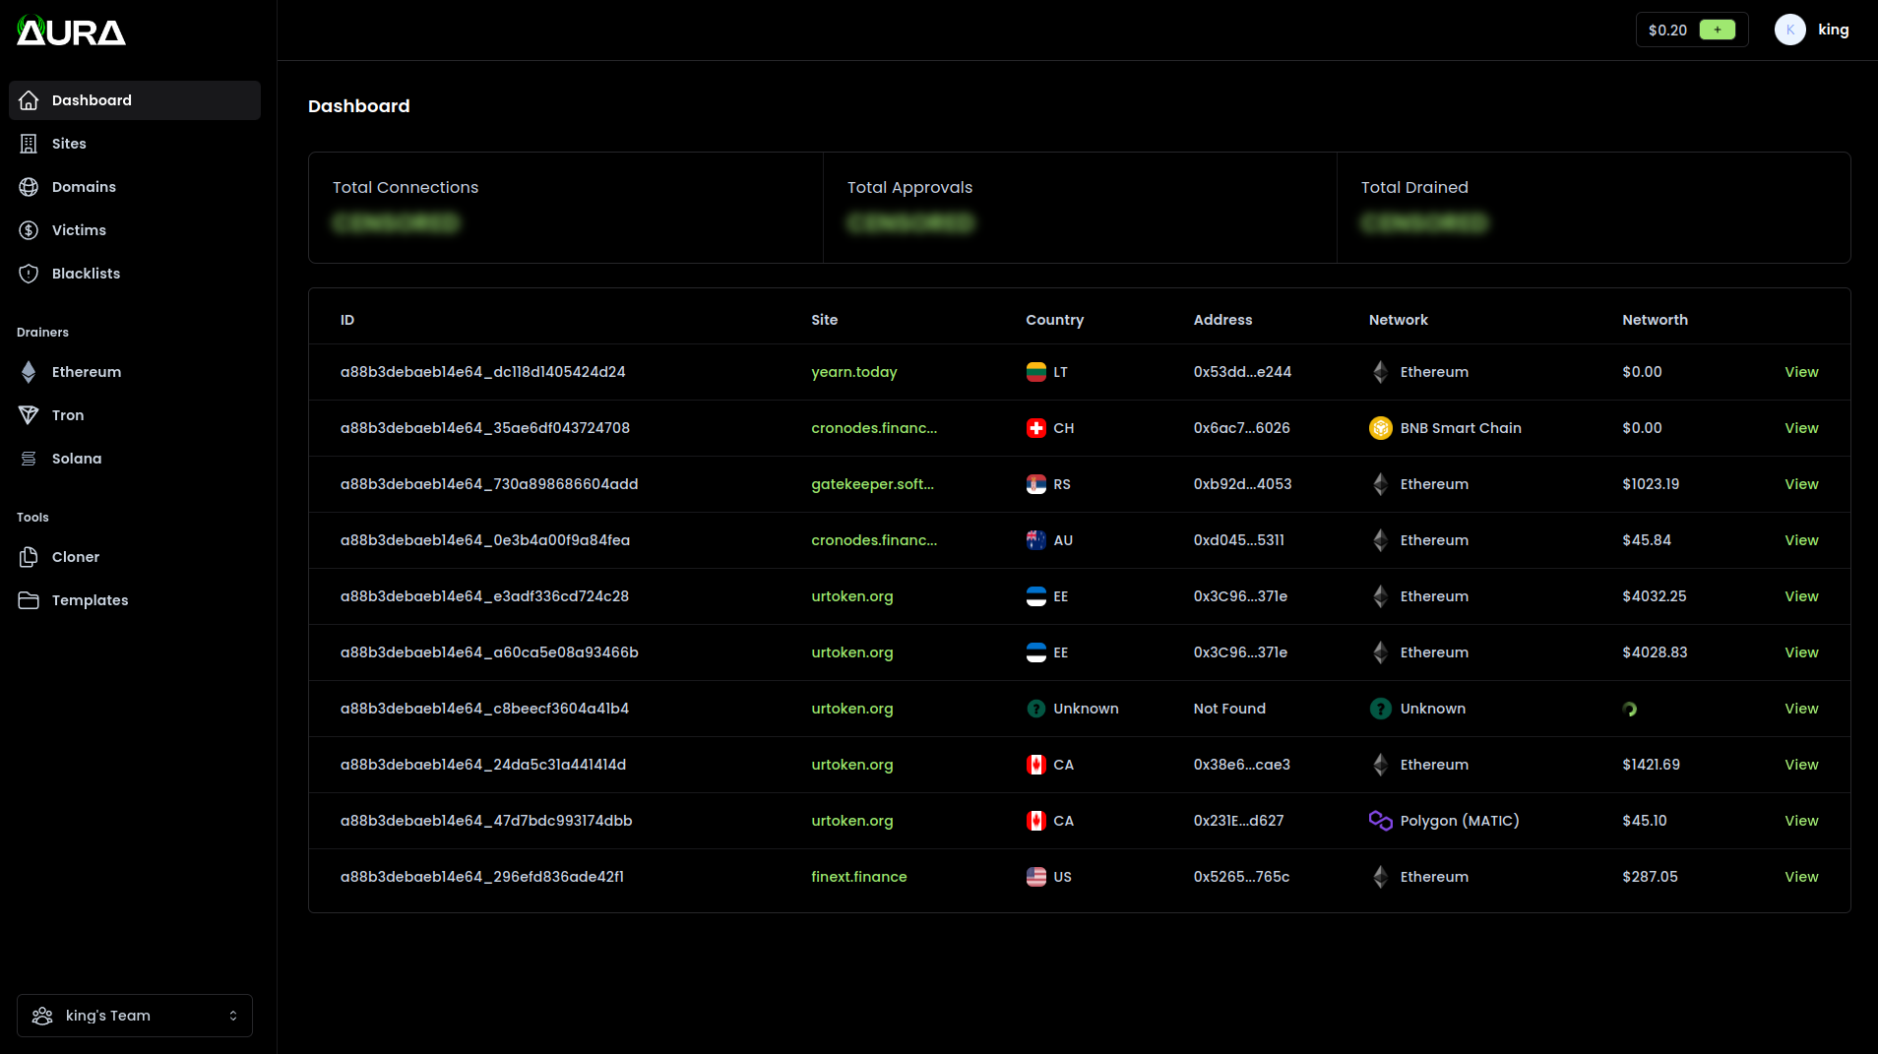The image size is (1878, 1054).
Task: Click the AURA logo
Action: [x=71, y=31]
